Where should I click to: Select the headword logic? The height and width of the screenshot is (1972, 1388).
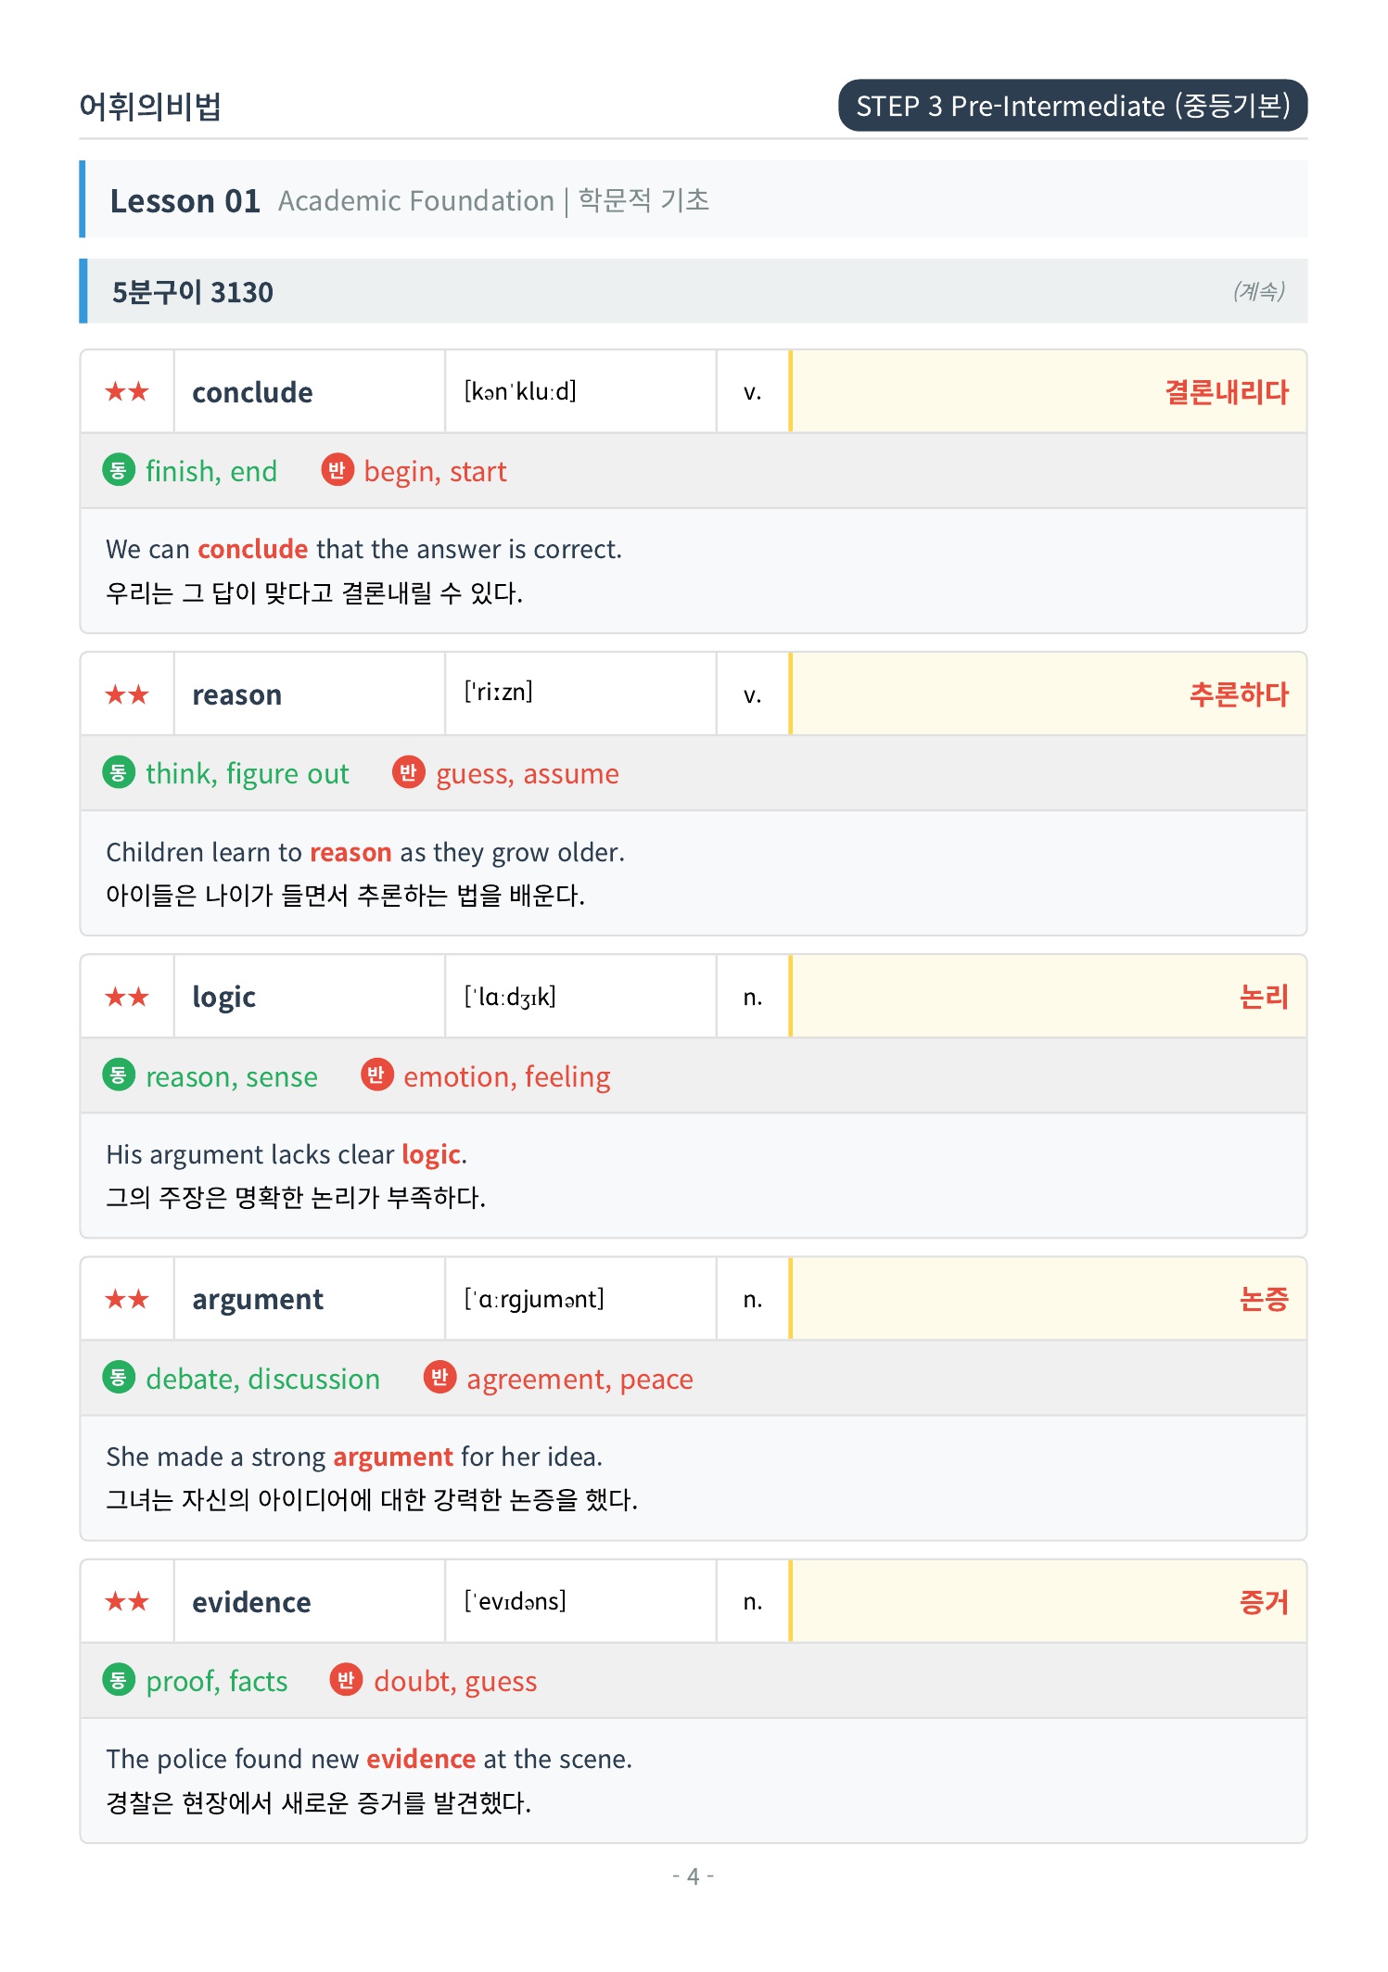click(x=223, y=997)
